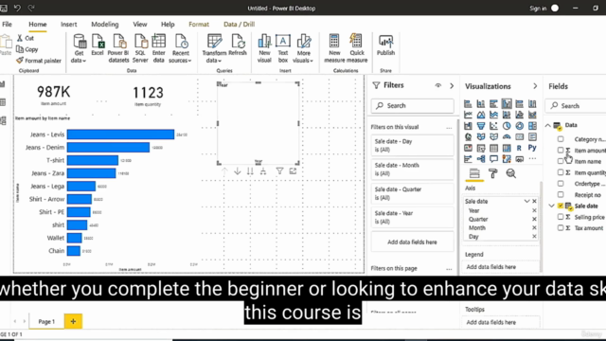
Task: Search in the Filters pane
Action: 413,105
